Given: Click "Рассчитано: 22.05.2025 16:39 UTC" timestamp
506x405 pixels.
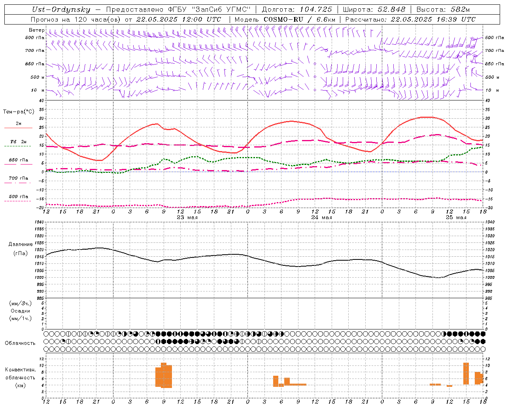Looking at the screenshot, I should tap(410, 19).
